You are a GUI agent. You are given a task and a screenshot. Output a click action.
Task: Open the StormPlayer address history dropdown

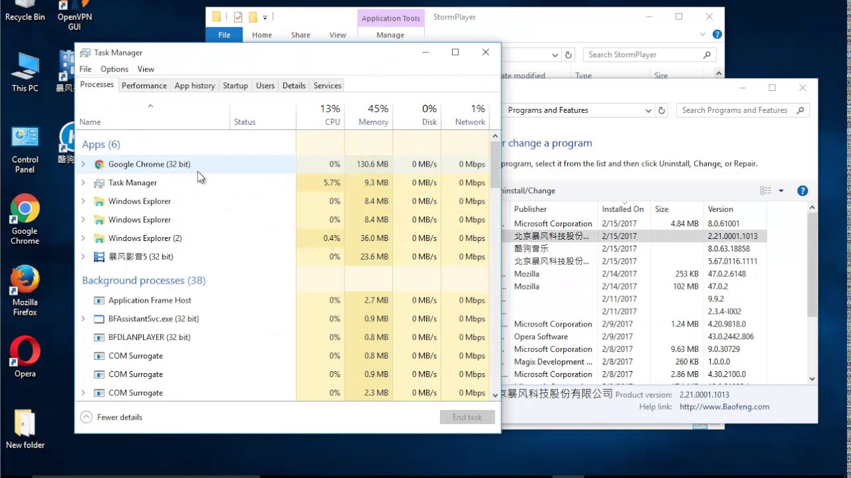point(555,55)
